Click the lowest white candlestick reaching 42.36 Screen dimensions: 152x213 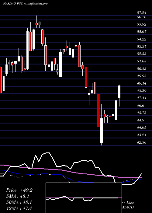101,131
